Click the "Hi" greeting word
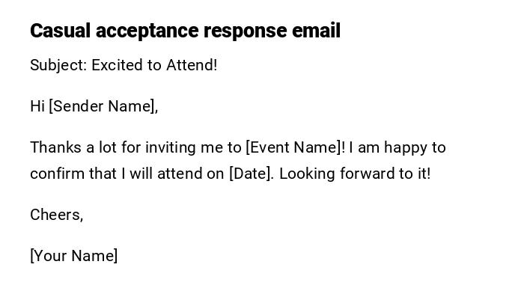The width and height of the screenshot is (524, 303). click(x=37, y=106)
